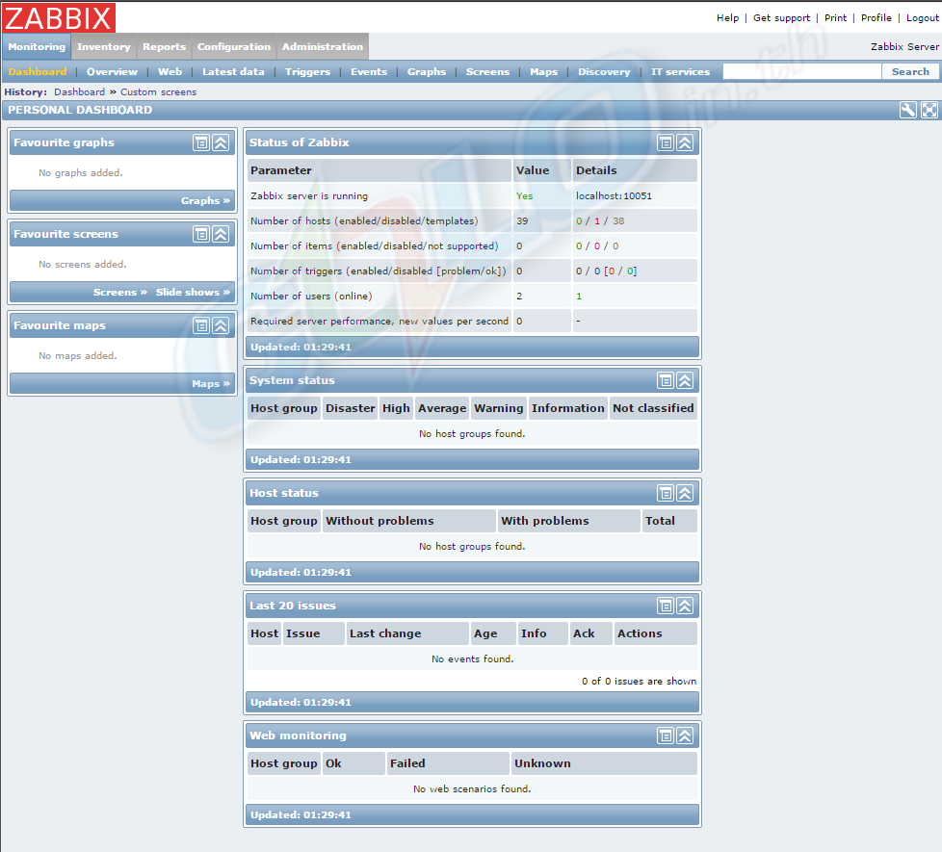Screen dimensions: 942x852
Task: Switch to the Inventory tab
Action: point(103,46)
